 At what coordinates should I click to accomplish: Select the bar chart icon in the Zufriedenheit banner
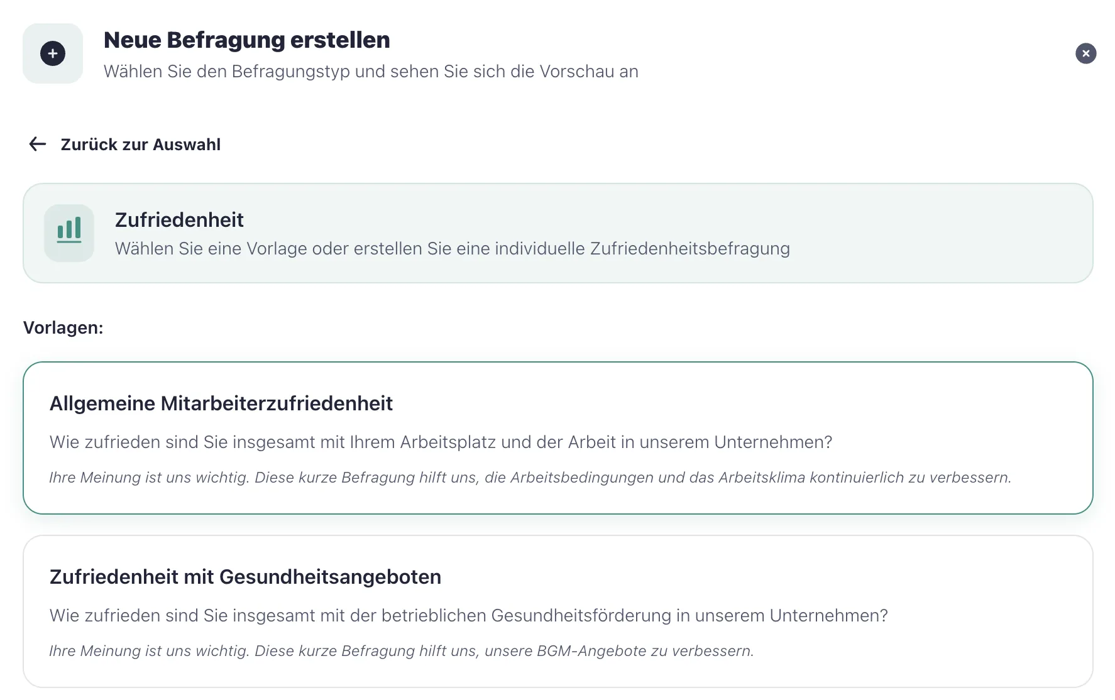pyautogui.click(x=69, y=232)
